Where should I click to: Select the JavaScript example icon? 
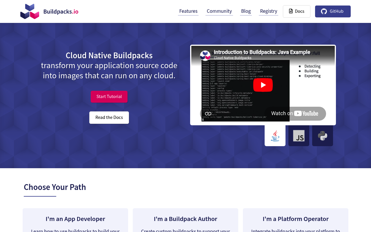[x=299, y=136]
